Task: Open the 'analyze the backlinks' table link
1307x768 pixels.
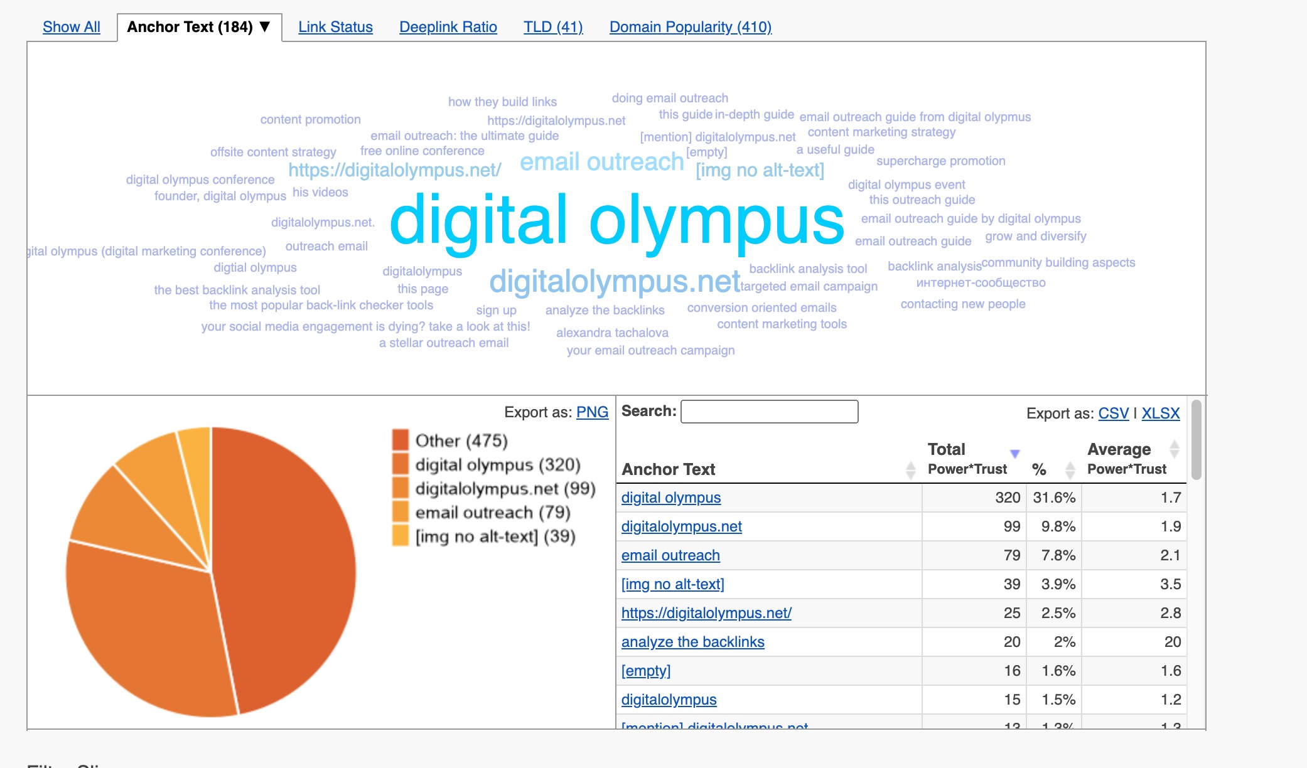Action: [x=692, y=642]
